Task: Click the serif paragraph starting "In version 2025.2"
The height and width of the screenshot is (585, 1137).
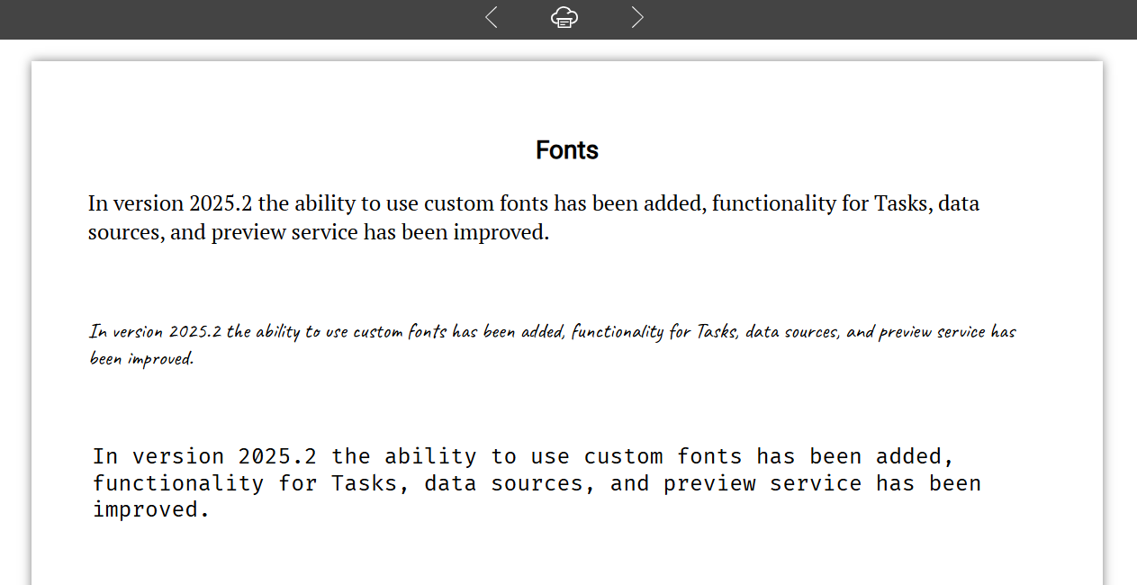Action: 534,218
